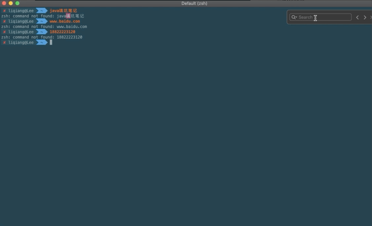Image resolution: width=372 pixels, height=226 pixels.
Task: Maximize the window with green button
Action: pos(17,3)
